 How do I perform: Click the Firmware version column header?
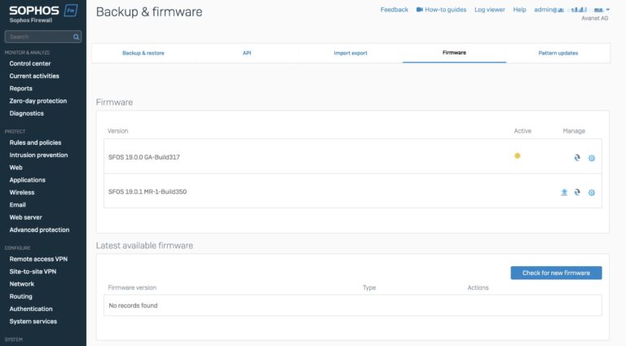tap(132, 287)
